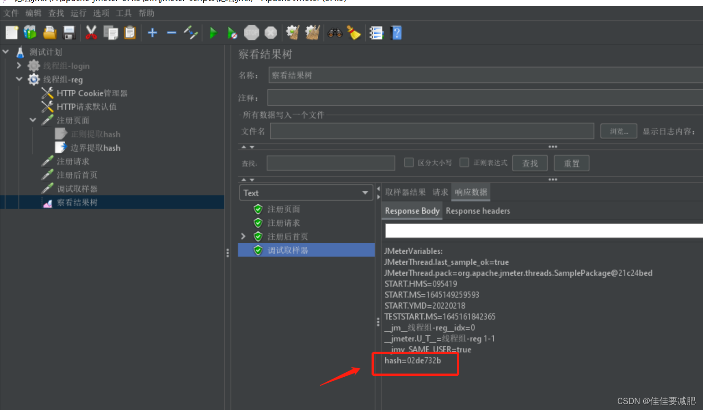Switch to the 响应数据 tab
This screenshot has width=703, height=410.
(x=471, y=192)
